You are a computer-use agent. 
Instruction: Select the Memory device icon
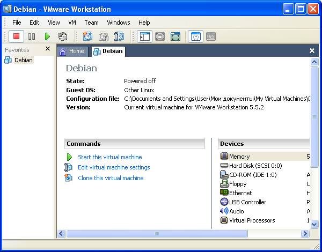coord(224,156)
